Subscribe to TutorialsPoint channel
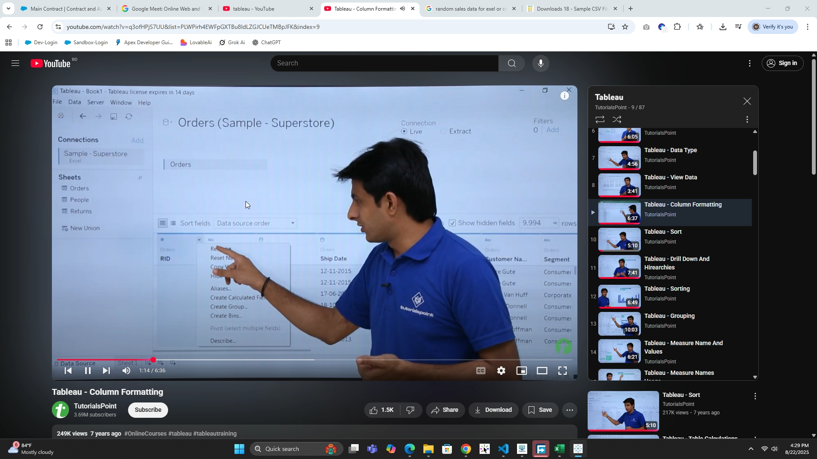Viewport: 817px width, 459px height. click(148, 410)
